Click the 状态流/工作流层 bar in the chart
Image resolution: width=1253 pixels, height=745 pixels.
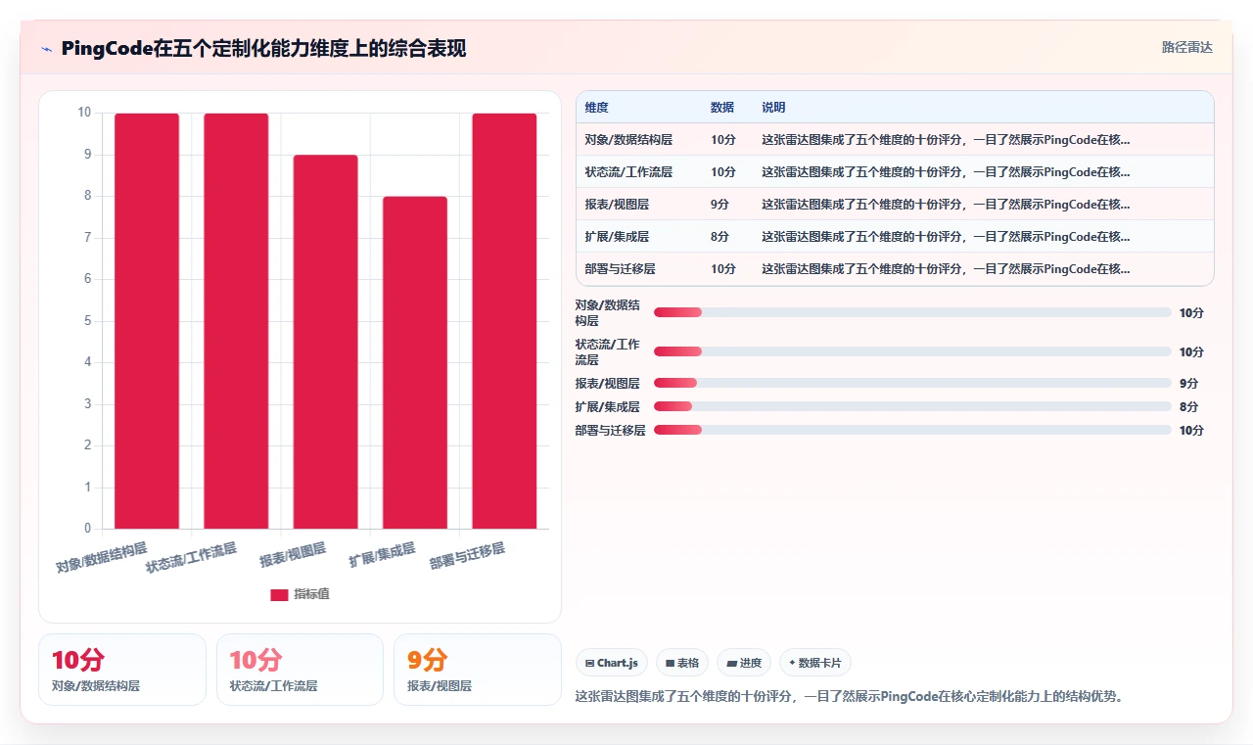pyautogui.click(x=236, y=321)
